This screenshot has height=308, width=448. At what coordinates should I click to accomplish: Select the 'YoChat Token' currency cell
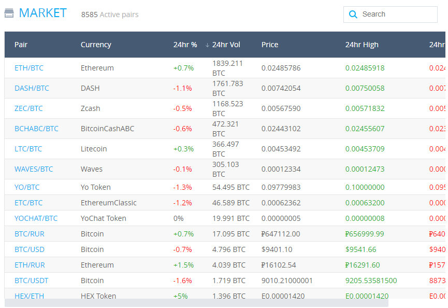[x=104, y=218]
